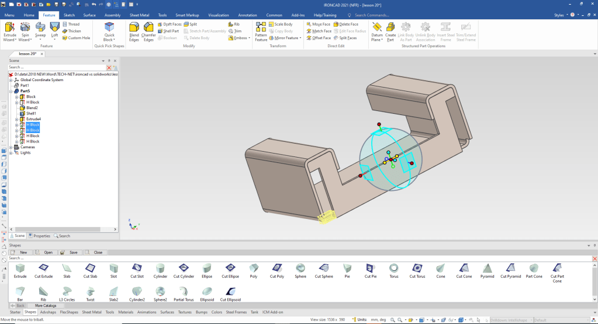Toggle pin on the Scene panel
The height and width of the screenshot is (324, 598).
[x=109, y=61]
